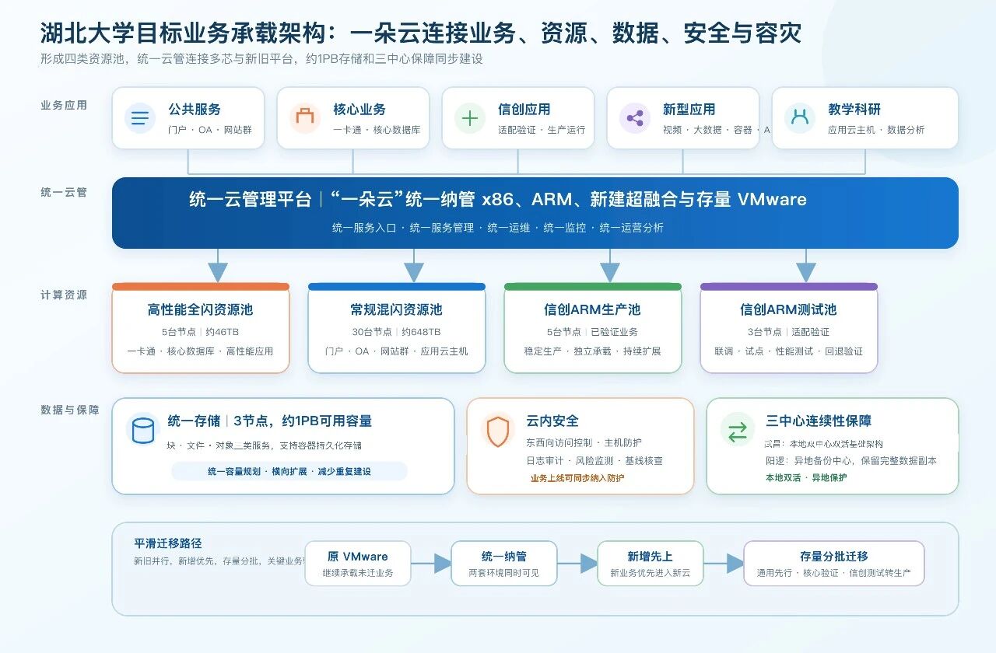Select the orange 核心业务 icon
Screen dimensions: 996x653
click(x=305, y=118)
